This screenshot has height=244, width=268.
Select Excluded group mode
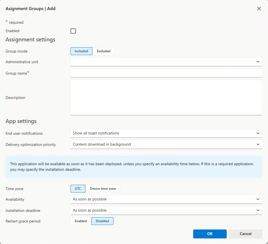click(x=104, y=51)
